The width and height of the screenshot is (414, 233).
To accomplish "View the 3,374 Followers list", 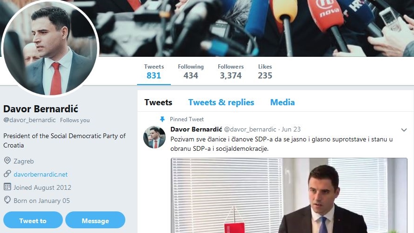I will click(230, 71).
